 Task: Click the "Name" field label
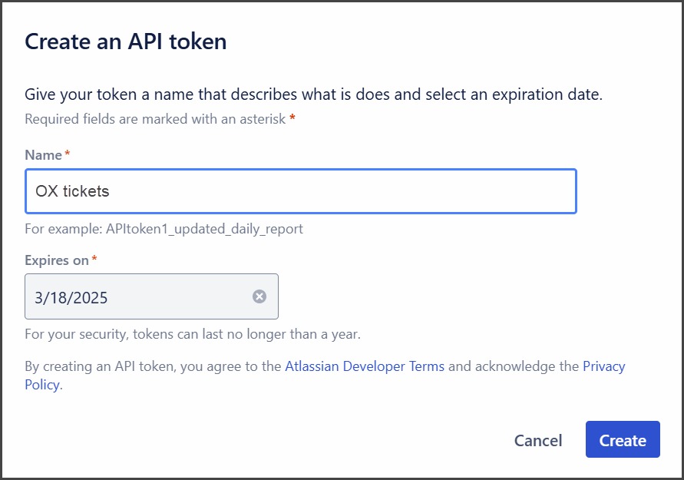(43, 155)
